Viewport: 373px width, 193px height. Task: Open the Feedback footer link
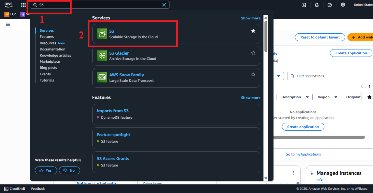pos(38,189)
